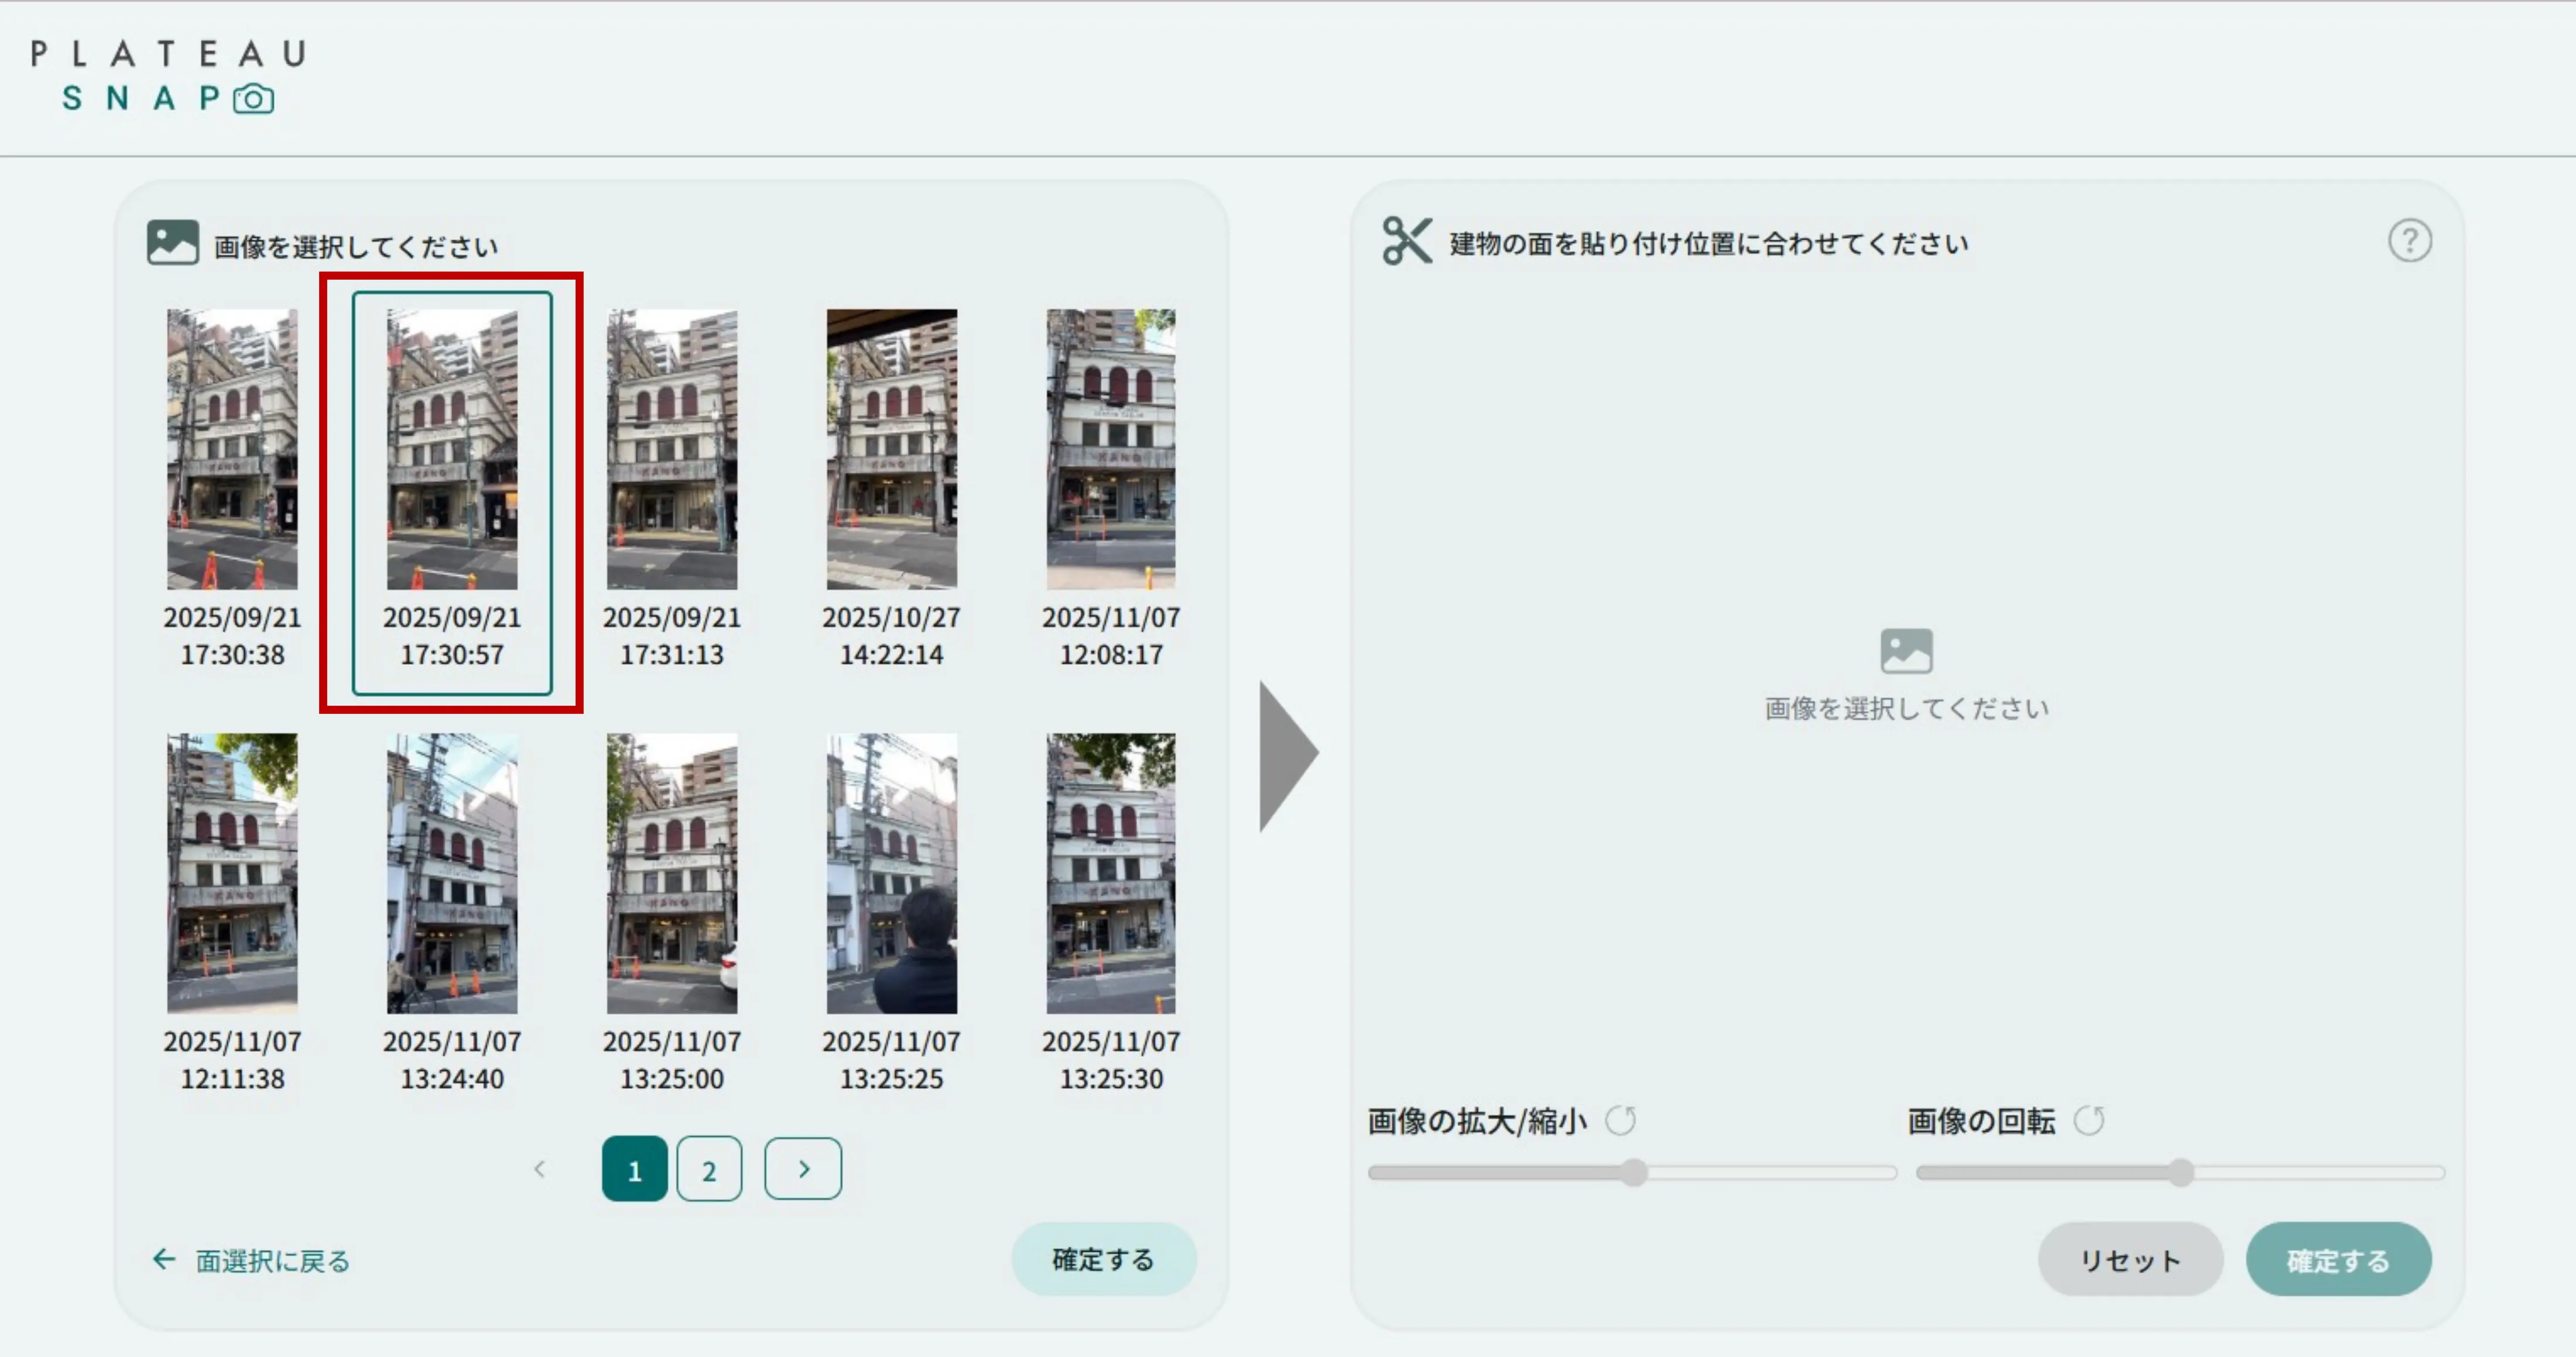This screenshot has height=1357, width=2576.
Task: Click the image zoom slider handle
Action: click(1634, 1173)
